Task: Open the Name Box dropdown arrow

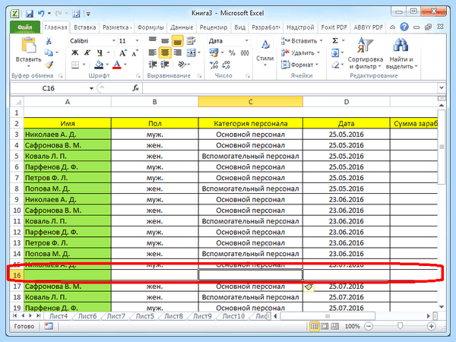Action: tap(91, 88)
